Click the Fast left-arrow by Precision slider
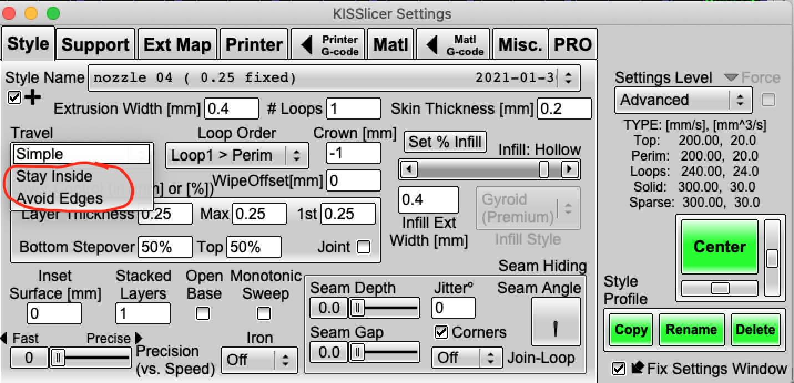This screenshot has width=794, height=383. (x=3, y=338)
